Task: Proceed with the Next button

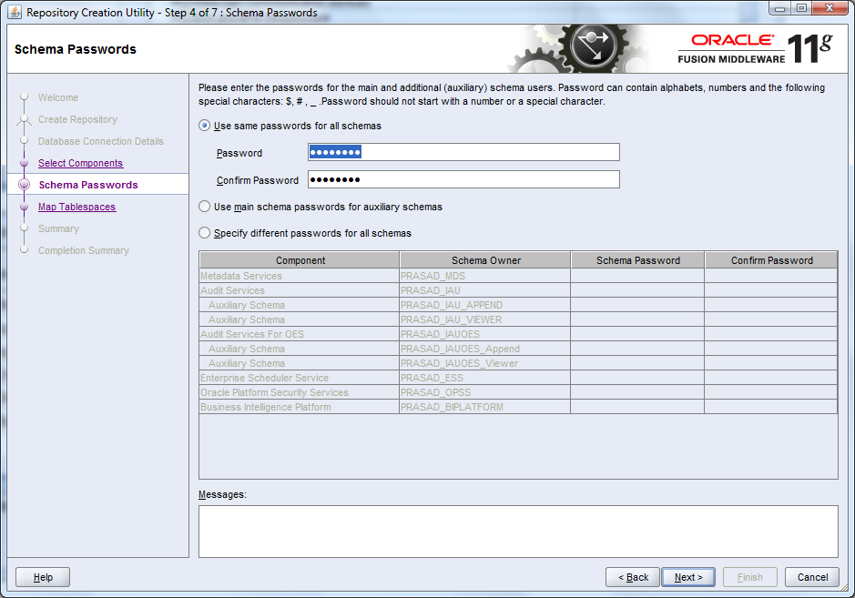Action: (x=688, y=577)
